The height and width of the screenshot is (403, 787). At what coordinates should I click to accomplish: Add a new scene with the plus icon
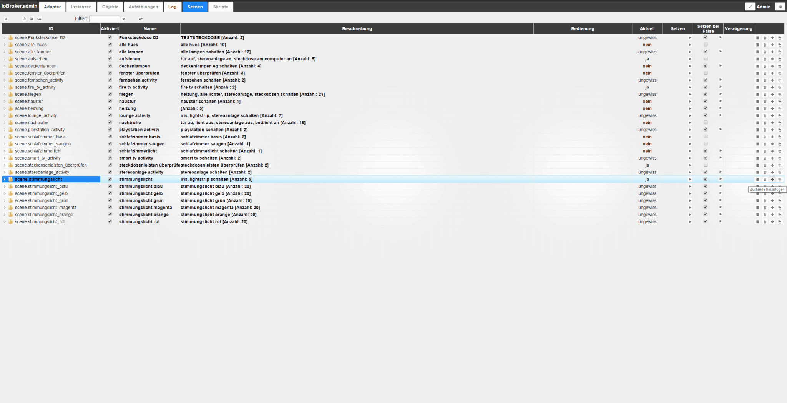pos(6,19)
